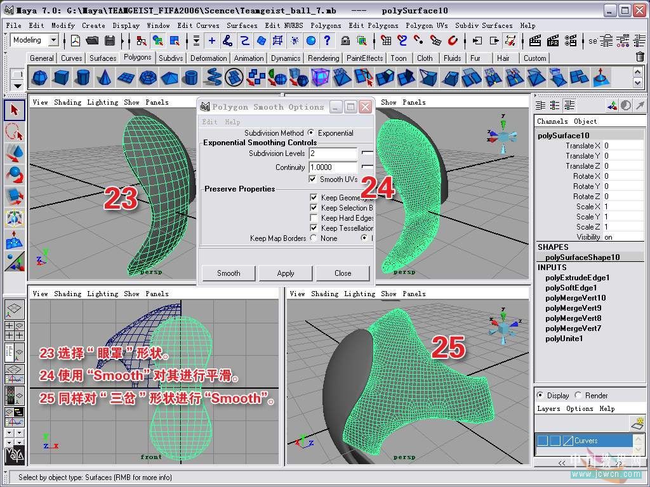
Task: Create a polygon helix from the shelf
Action: pyautogui.click(x=212, y=77)
